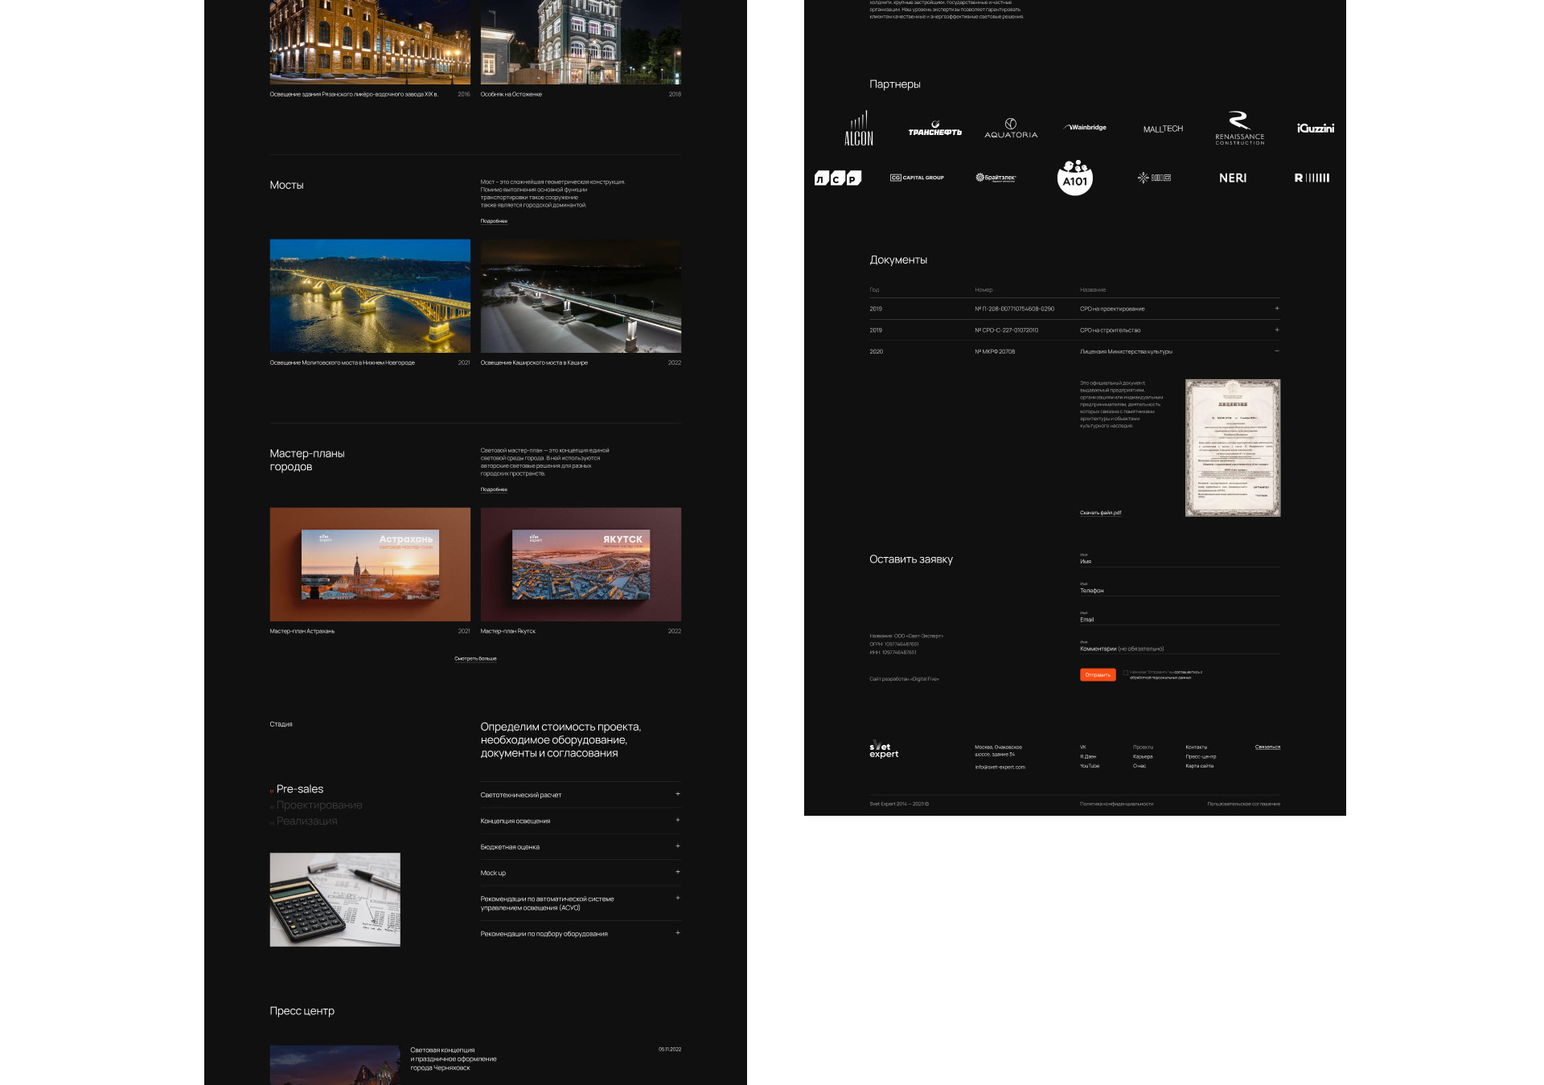Image resolution: width=1544 pixels, height=1085 pixels.
Task: Check the personal data consent checkbox
Action: coord(1125,674)
